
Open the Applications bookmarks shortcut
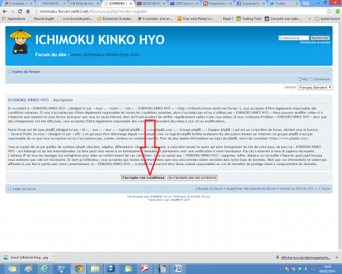coord(14,18)
